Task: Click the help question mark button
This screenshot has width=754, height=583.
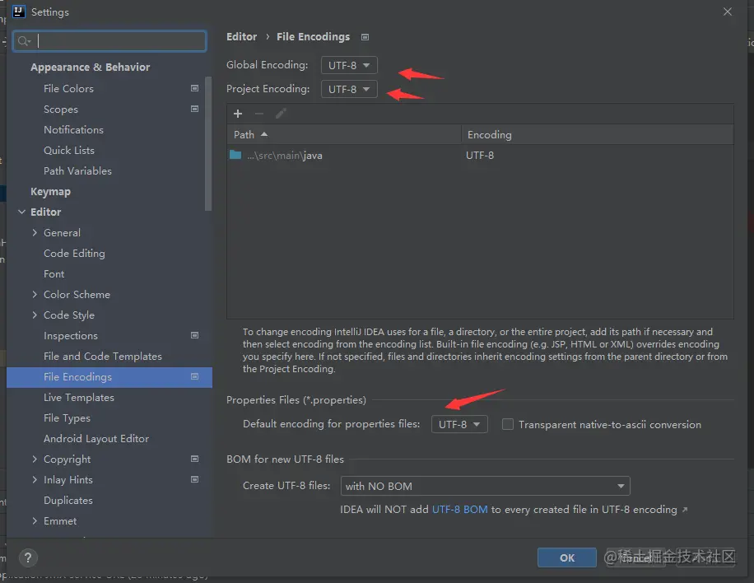Action: point(28,557)
